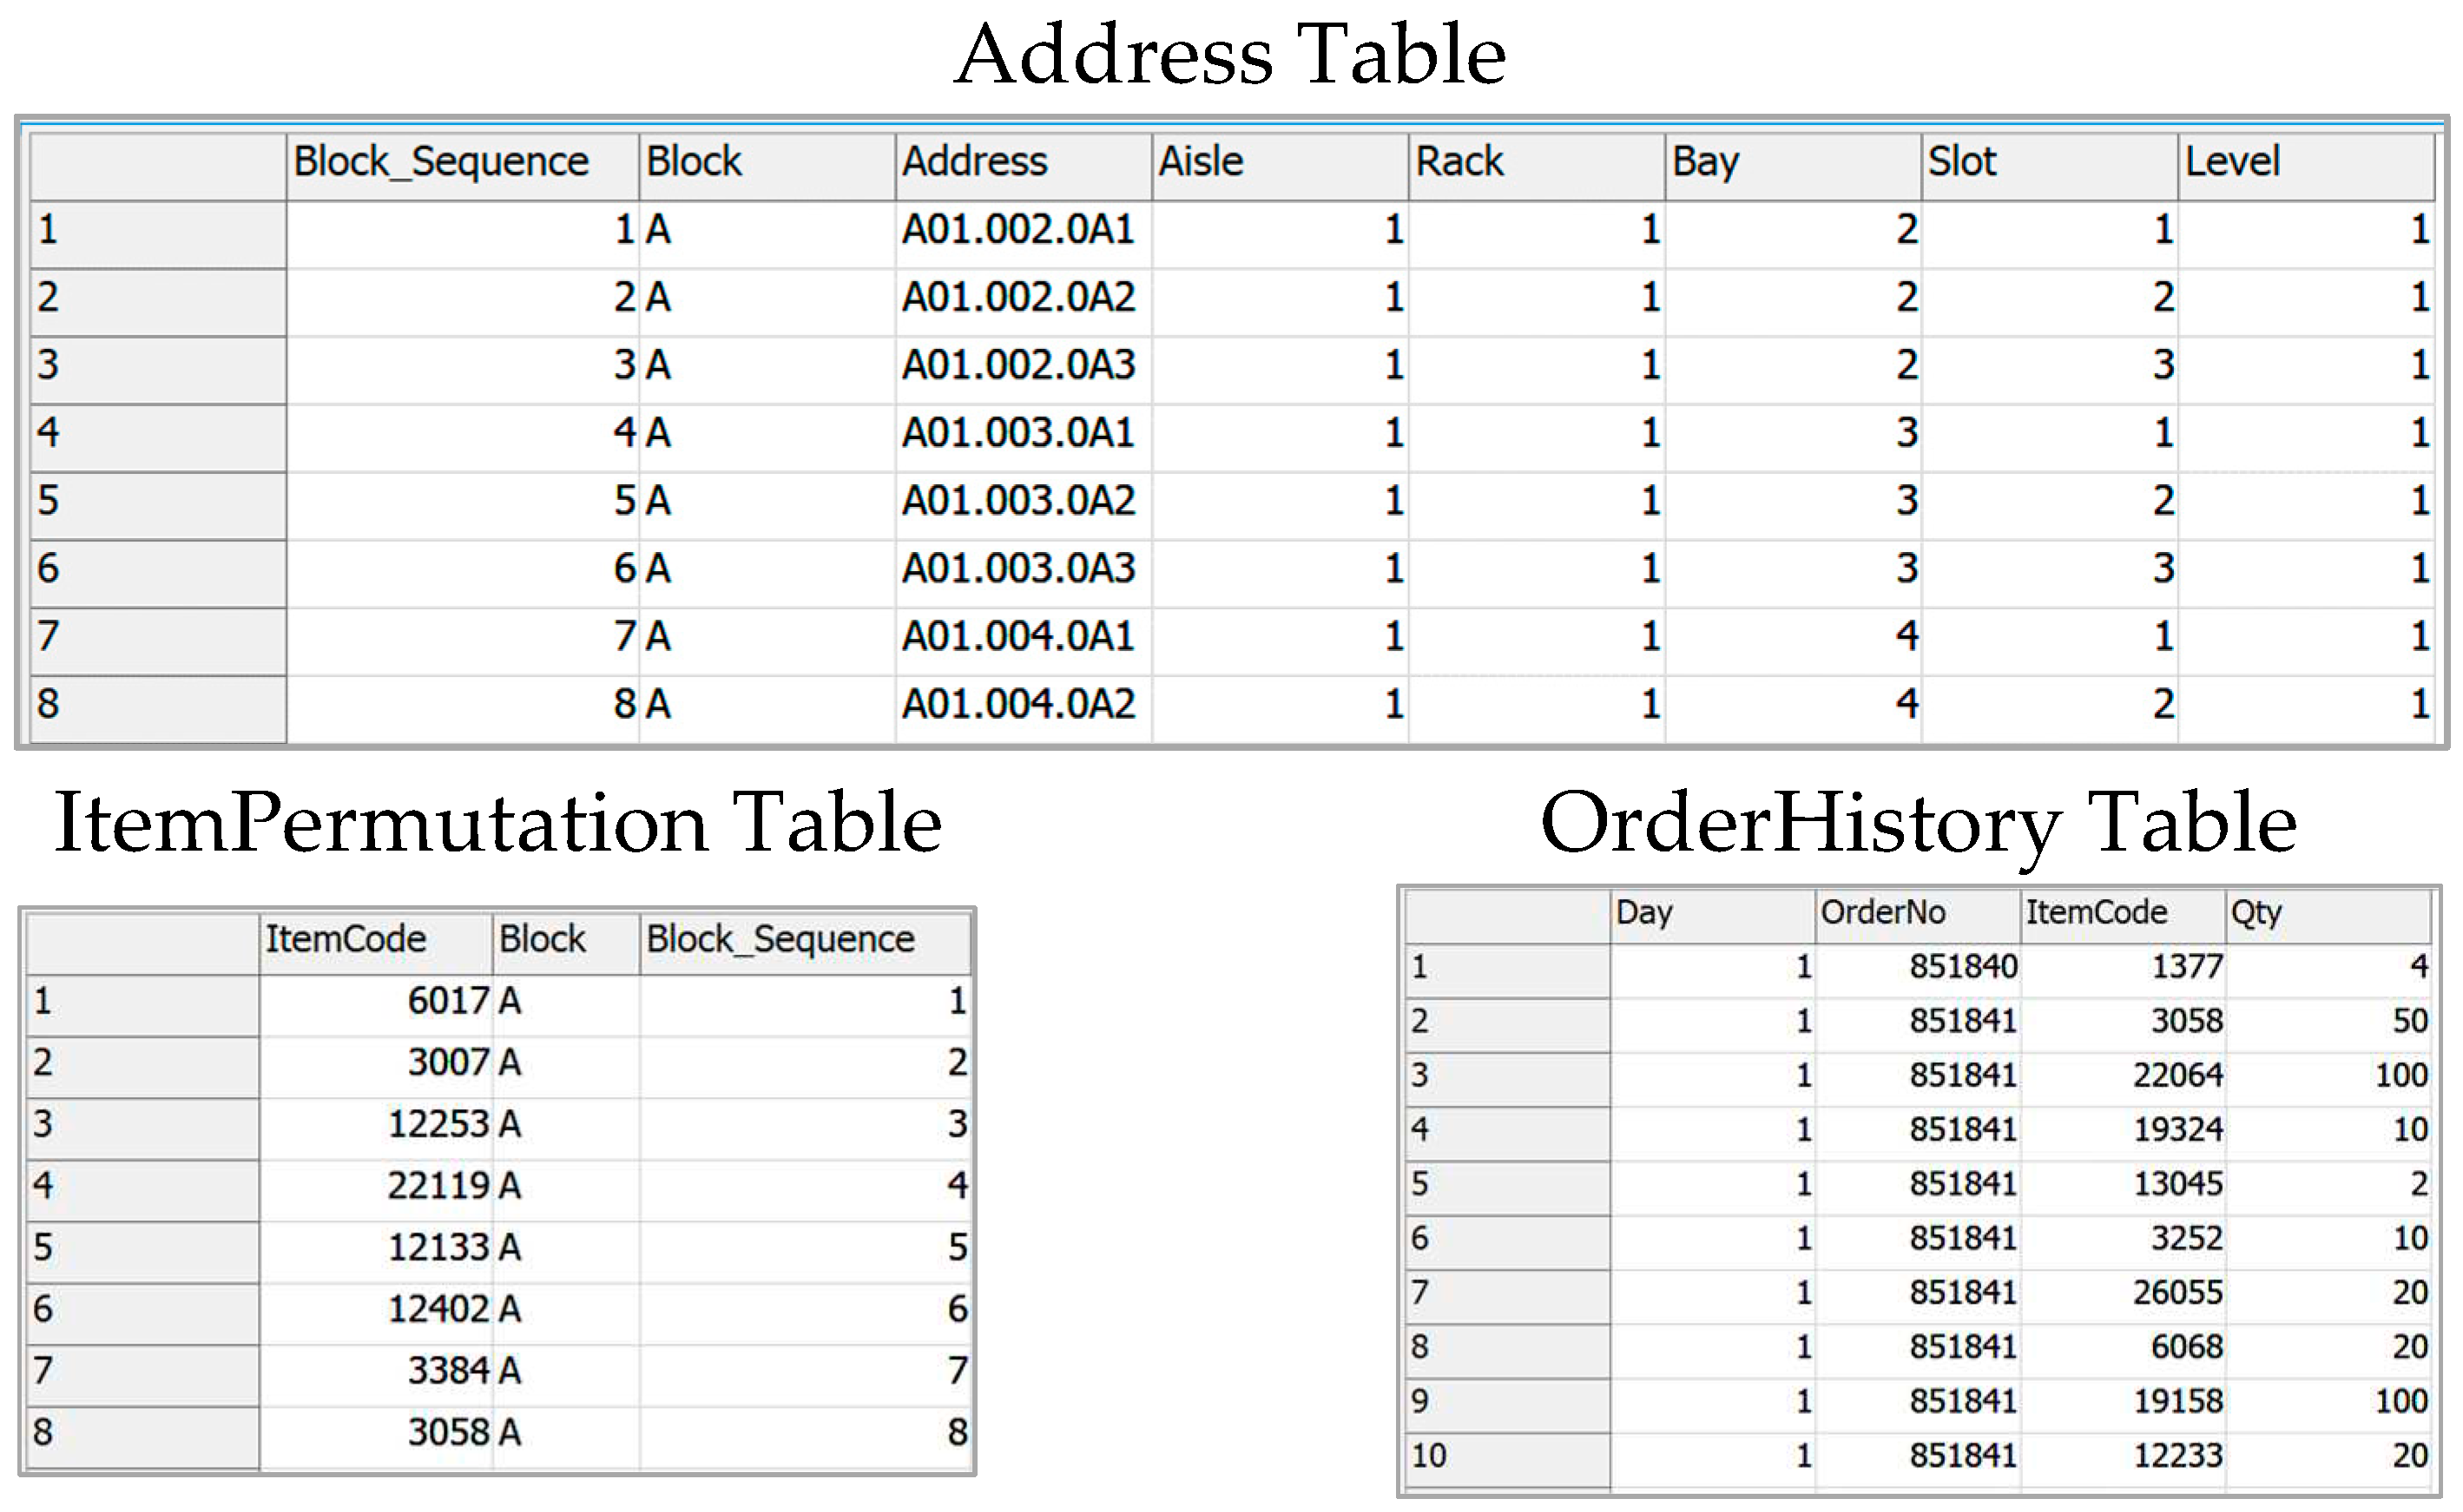Click address cell A01.004.0A1

click(1018, 636)
